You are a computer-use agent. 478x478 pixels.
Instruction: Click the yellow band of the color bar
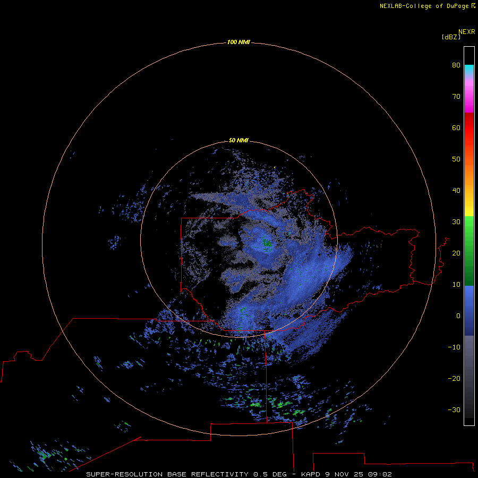(469, 210)
